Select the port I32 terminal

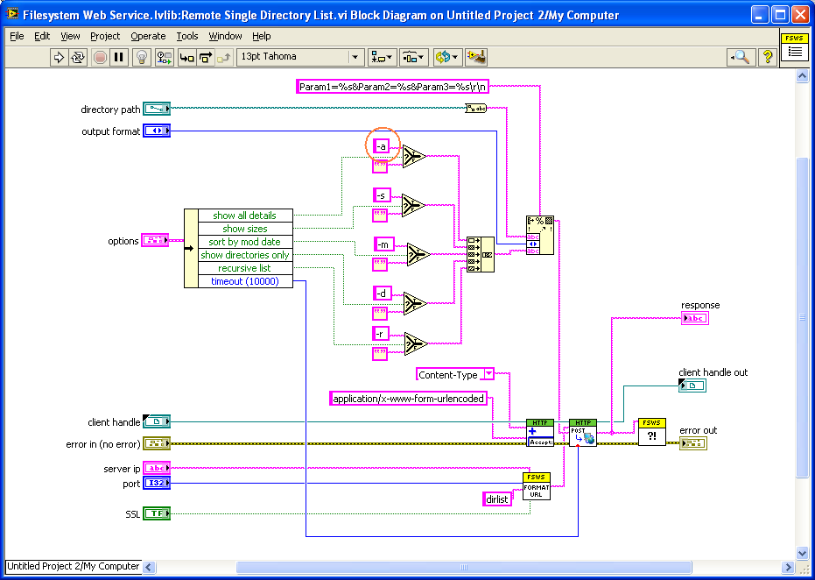click(157, 483)
